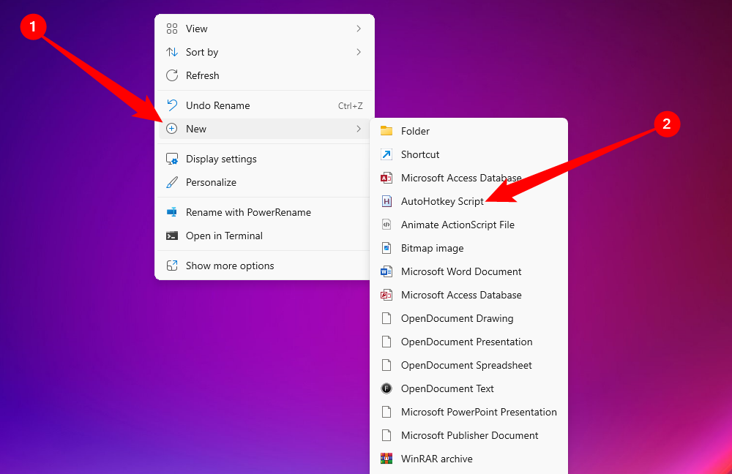Create a new OpenDocument Drawing
Viewport: 732px width, 474px height.
click(468, 318)
